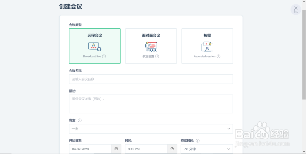This screenshot has height=154, width=306.
Task: Click the info icon next to 持续时间
Action: point(197,141)
